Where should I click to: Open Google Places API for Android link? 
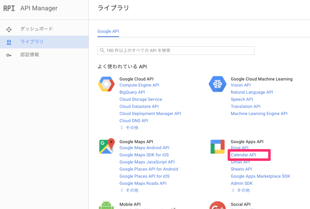click(149, 169)
